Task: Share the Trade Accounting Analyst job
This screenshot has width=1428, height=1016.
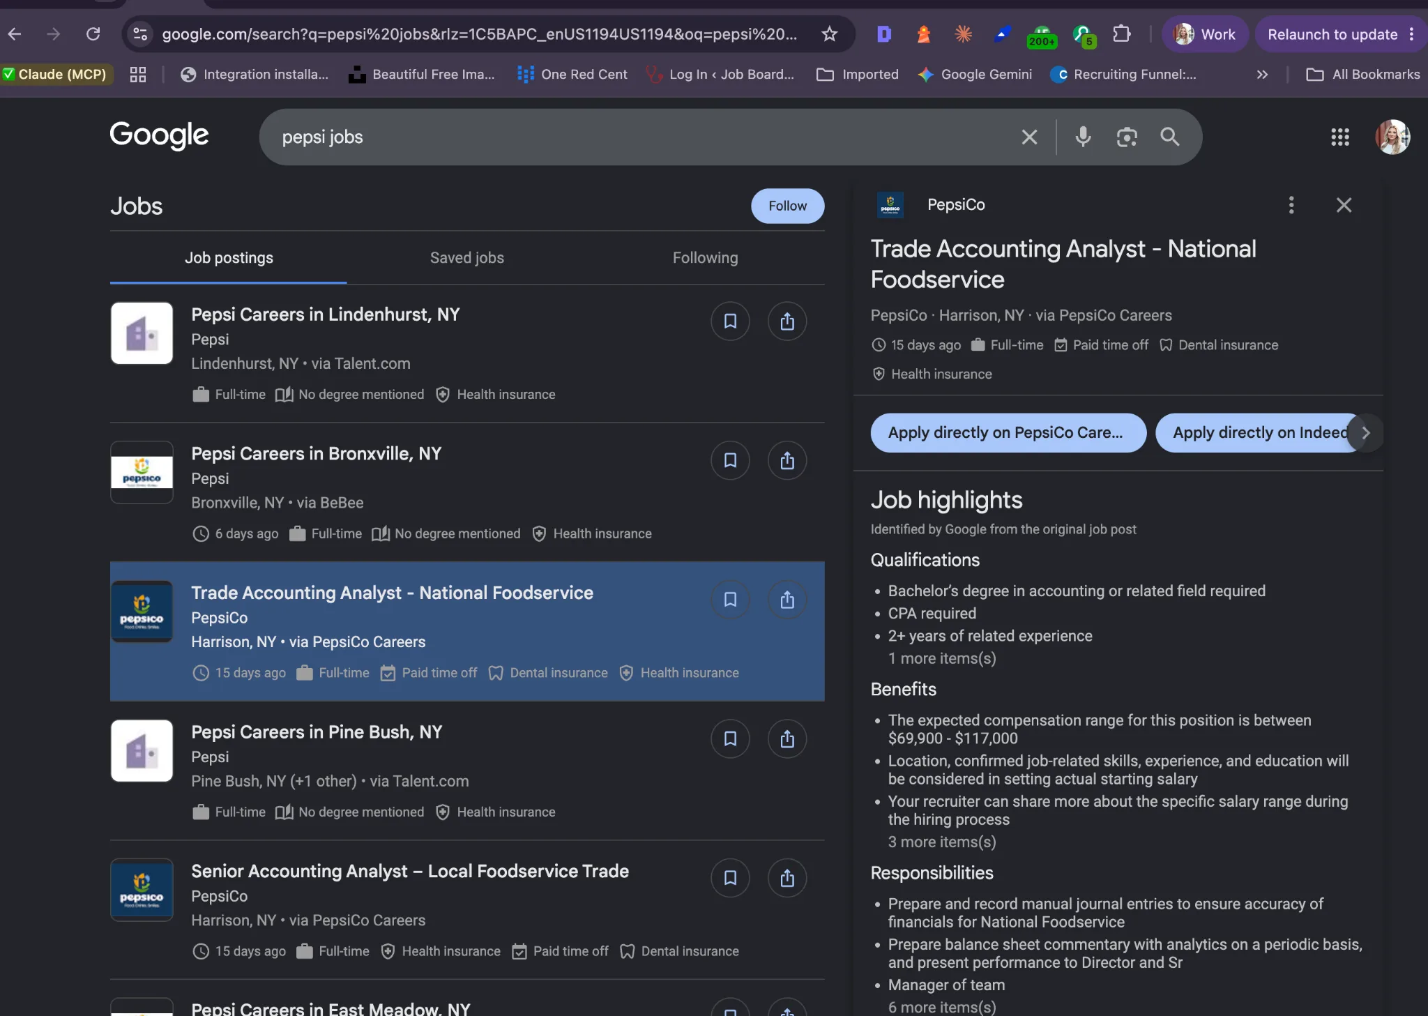Action: tap(787, 599)
